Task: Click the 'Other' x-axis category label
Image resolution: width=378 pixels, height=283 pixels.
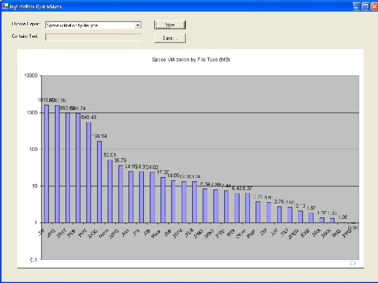Action: click(x=240, y=234)
